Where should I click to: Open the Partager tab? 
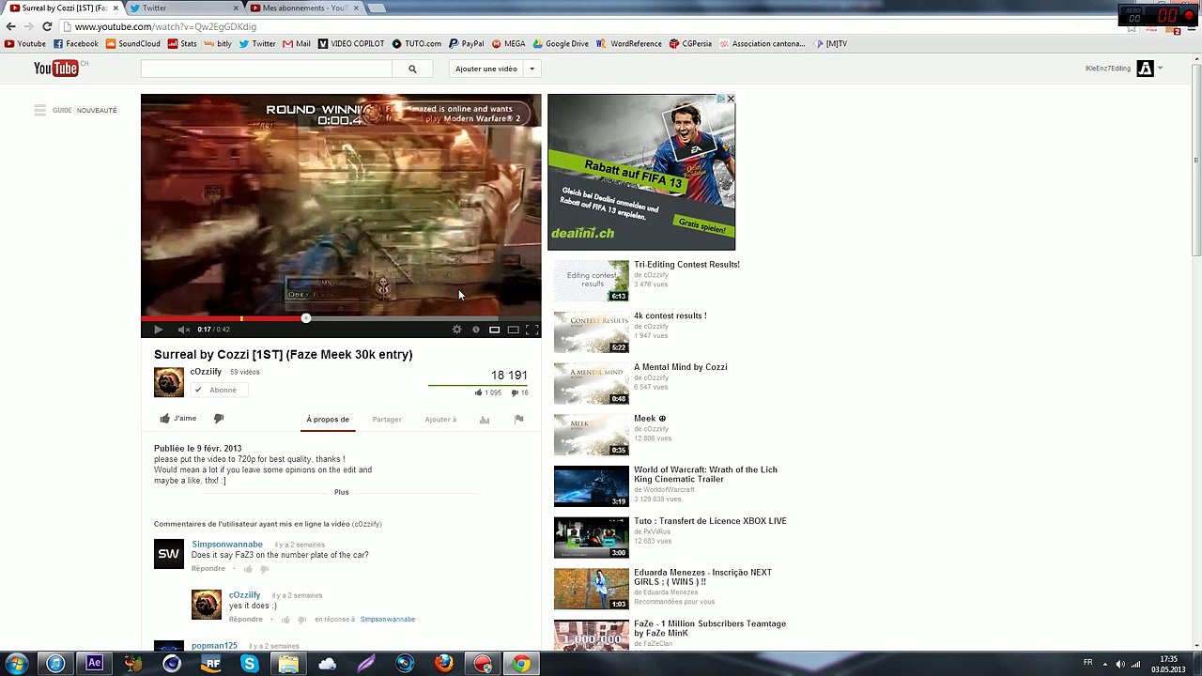coord(387,420)
